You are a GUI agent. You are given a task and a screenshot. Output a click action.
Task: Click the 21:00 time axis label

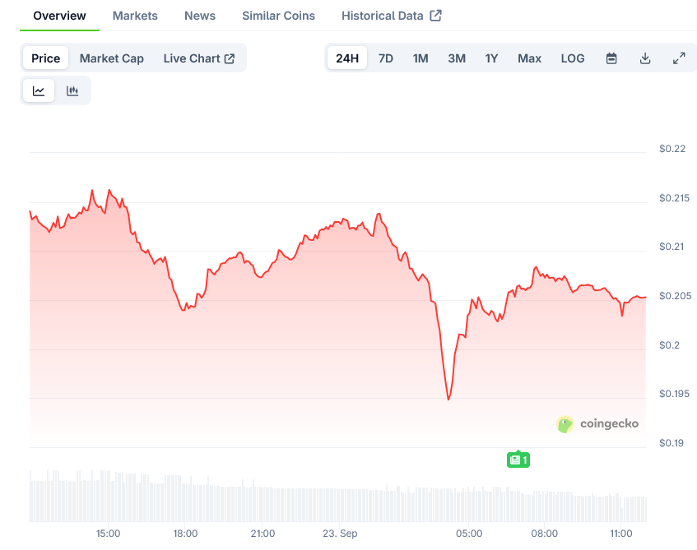click(263, 533)
